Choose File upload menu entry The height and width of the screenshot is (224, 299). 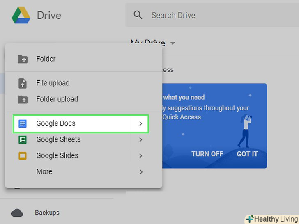tap(83, 83)
